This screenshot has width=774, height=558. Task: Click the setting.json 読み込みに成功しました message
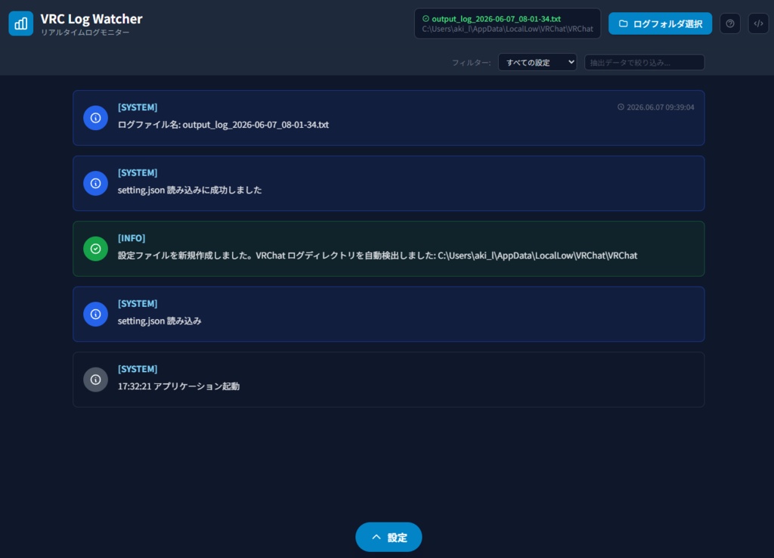click(190, 190)
